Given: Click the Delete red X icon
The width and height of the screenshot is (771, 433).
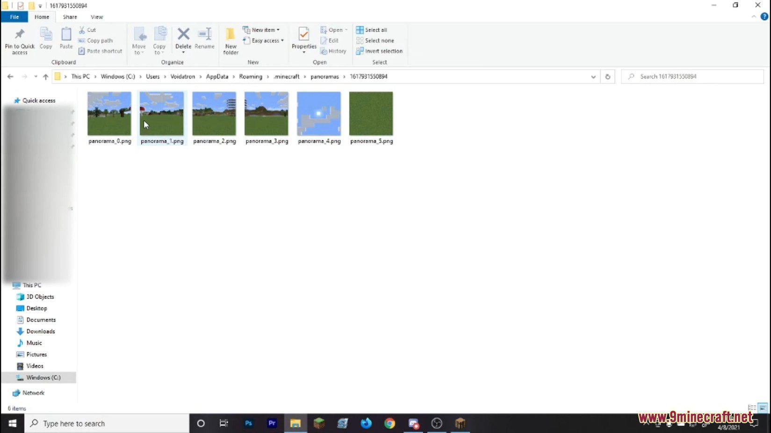Looking at the screenshot, I should [x=183, y=34].
